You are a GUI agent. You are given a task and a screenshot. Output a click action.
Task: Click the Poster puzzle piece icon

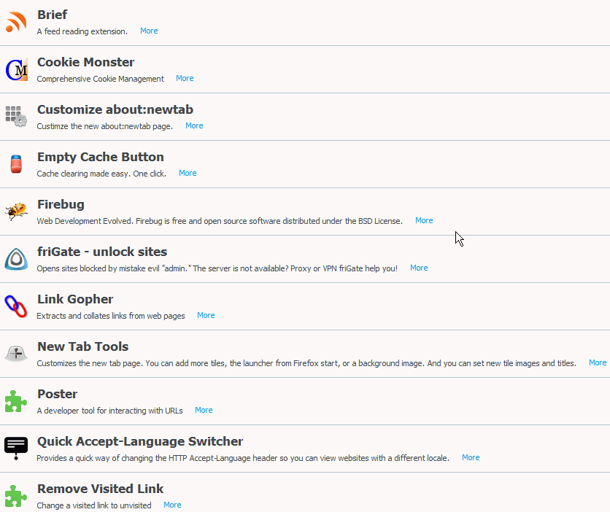16,401
